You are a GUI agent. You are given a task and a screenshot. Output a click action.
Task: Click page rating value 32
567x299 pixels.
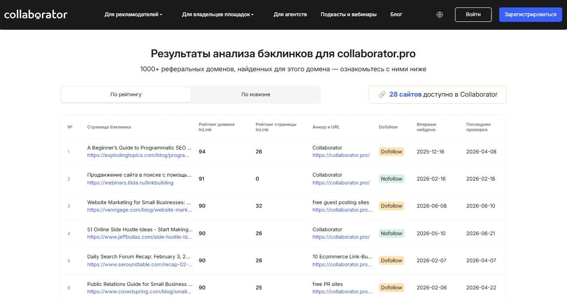259,206
